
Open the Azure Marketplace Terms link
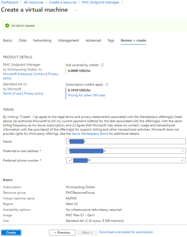click(x=90, y=134)
